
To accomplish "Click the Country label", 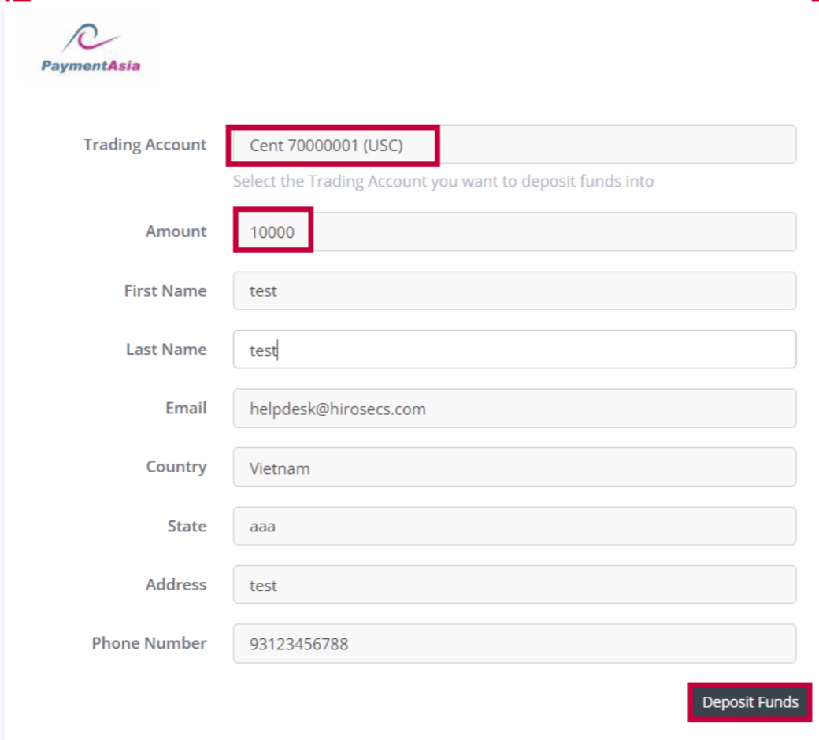I will 176,467.
